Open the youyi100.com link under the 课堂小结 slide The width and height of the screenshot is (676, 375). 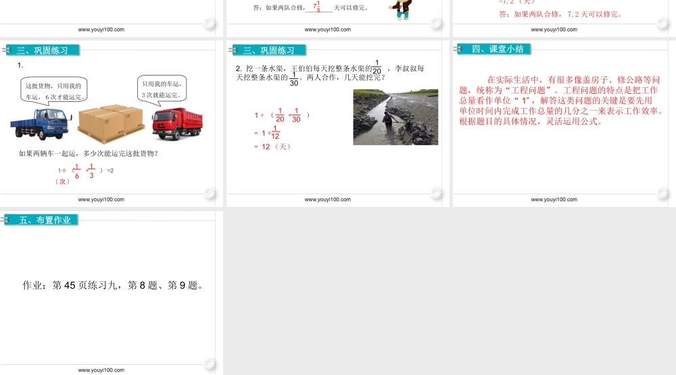[554, 200]
